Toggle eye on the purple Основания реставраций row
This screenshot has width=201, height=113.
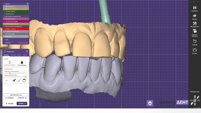[x=6, y=26]
